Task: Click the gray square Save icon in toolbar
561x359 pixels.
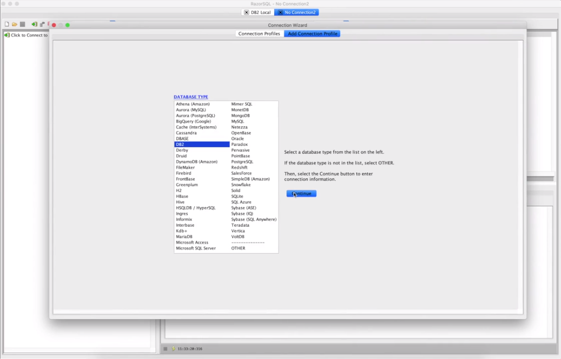Action: pyautogui.click(x=23, y=24)
